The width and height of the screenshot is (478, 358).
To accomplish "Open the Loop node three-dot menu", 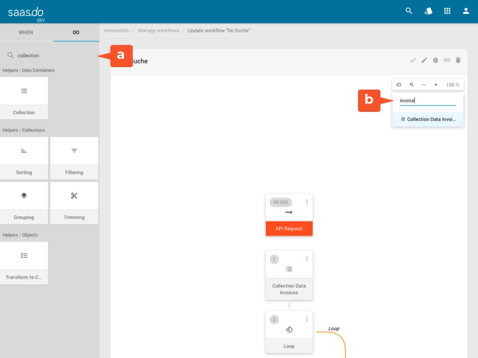I will coord(307,319).
